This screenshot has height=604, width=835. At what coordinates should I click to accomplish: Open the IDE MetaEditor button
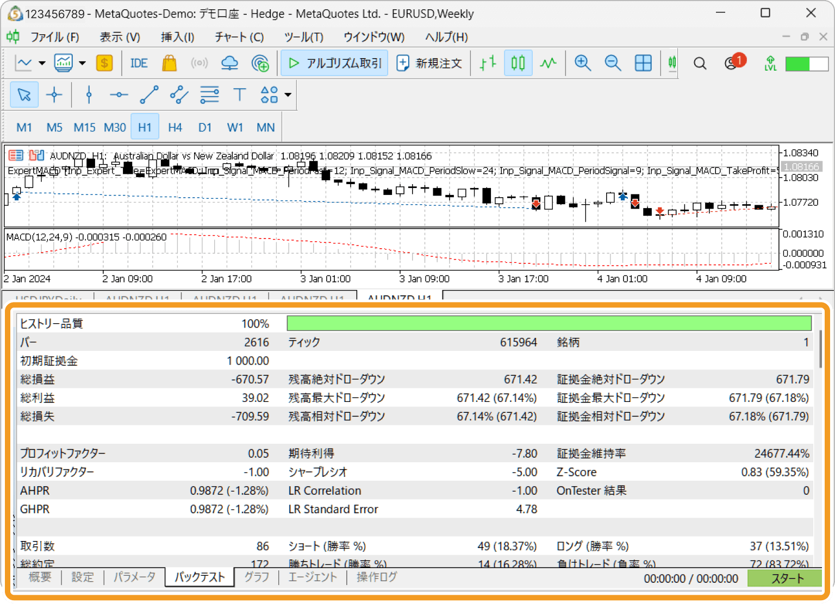[x=139, y=64]
